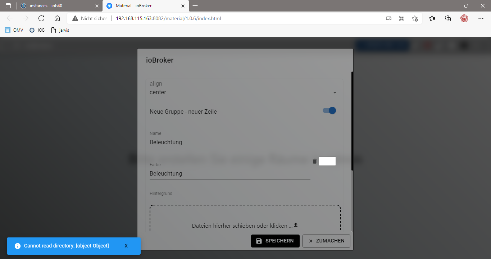The width and height of the screenshot is (491, 259).
Task: Toggle 'Neue Gruppe - neuer Zeile' switch
Action: (329, 110)
